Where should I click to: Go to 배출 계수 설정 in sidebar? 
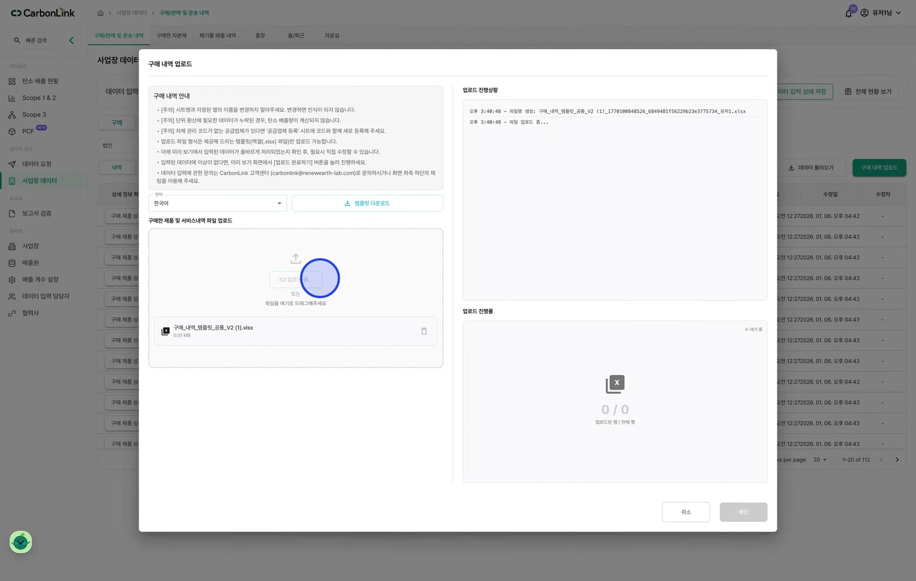40,279
